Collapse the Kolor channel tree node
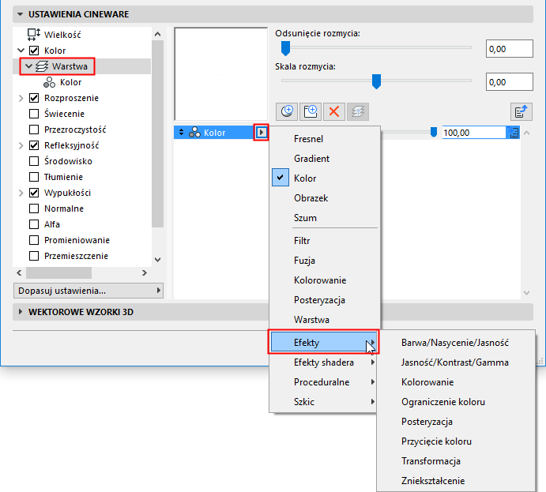This screenshot has height=492, width=546. 21,51
